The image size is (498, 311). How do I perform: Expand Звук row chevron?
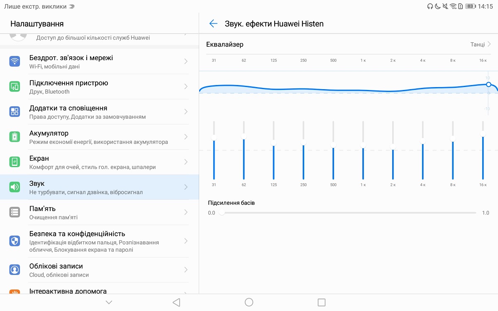click(186, 187)
